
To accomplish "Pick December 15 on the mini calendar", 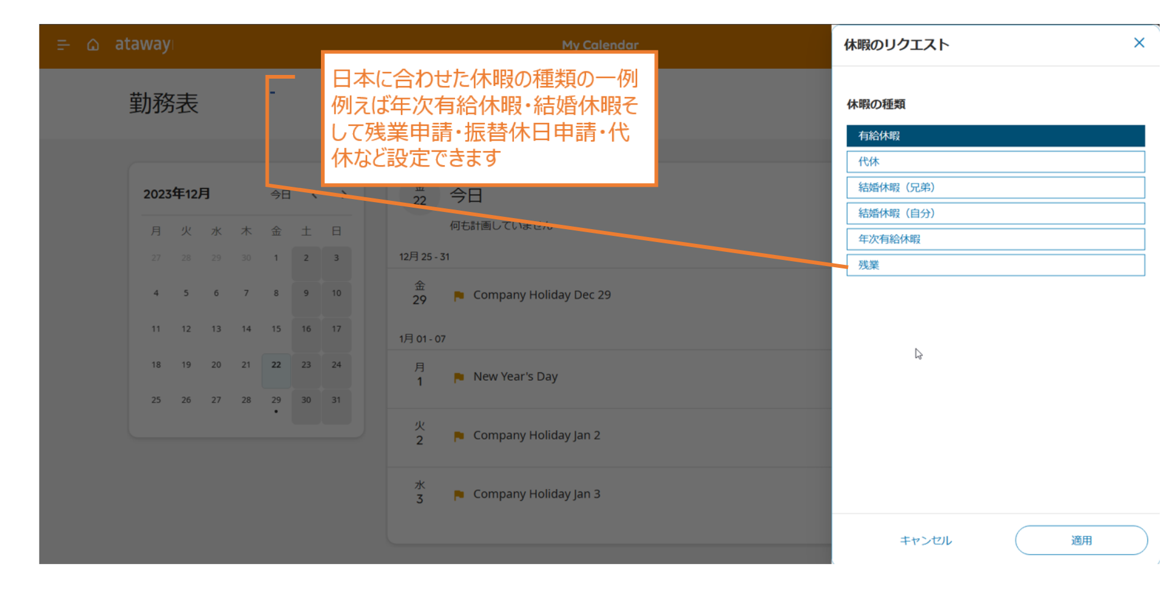I will click(x=276, y=329).
